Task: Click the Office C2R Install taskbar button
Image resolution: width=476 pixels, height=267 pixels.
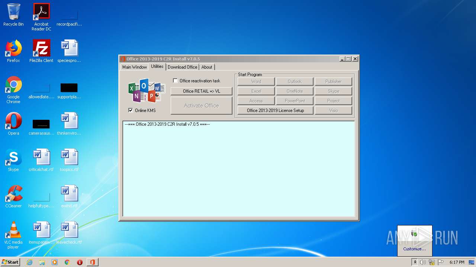Action: (93, 262)
